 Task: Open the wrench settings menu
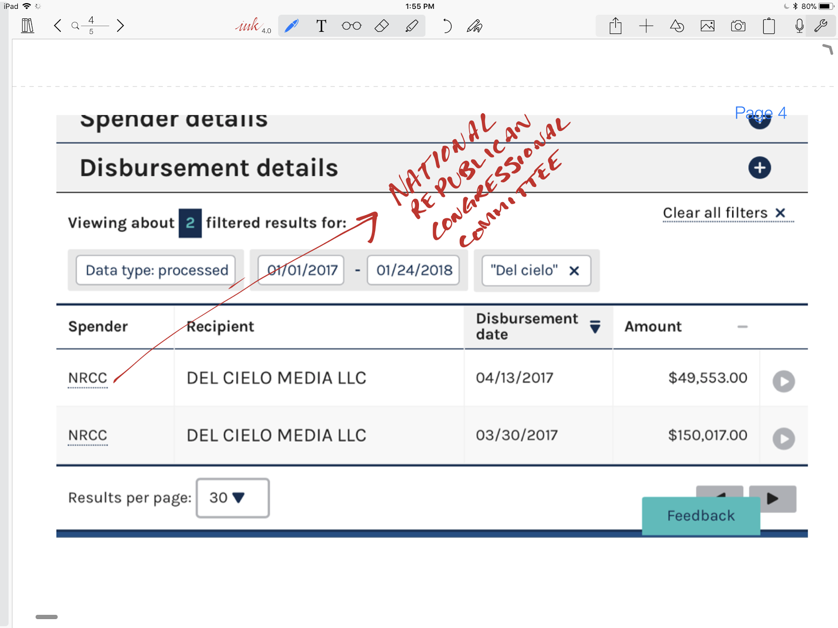[x=821, y=26]
